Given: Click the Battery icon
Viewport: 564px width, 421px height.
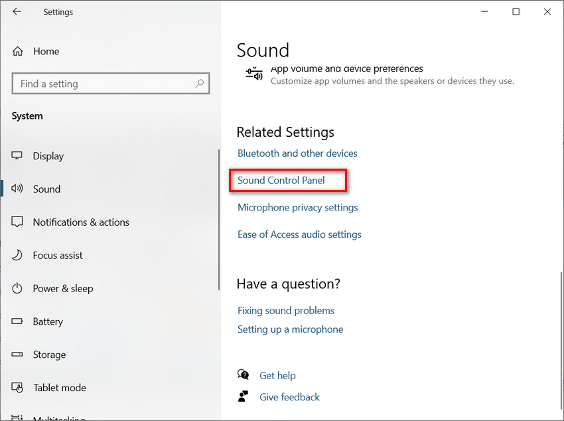Looking at the screenshot, I should point(18,321).
